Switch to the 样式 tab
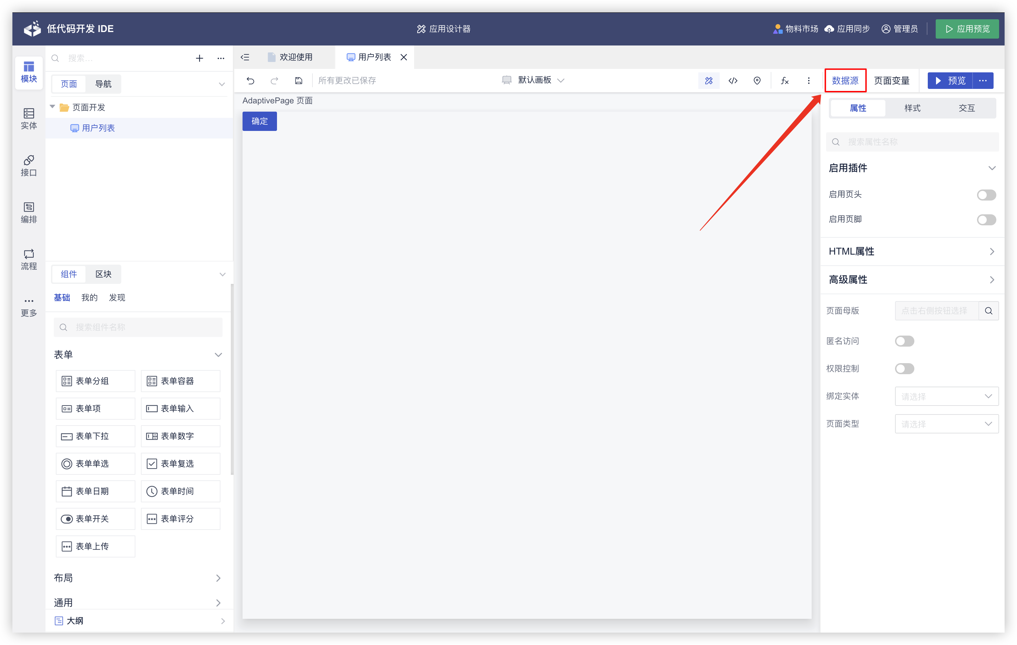 click(x=912, y=108)
